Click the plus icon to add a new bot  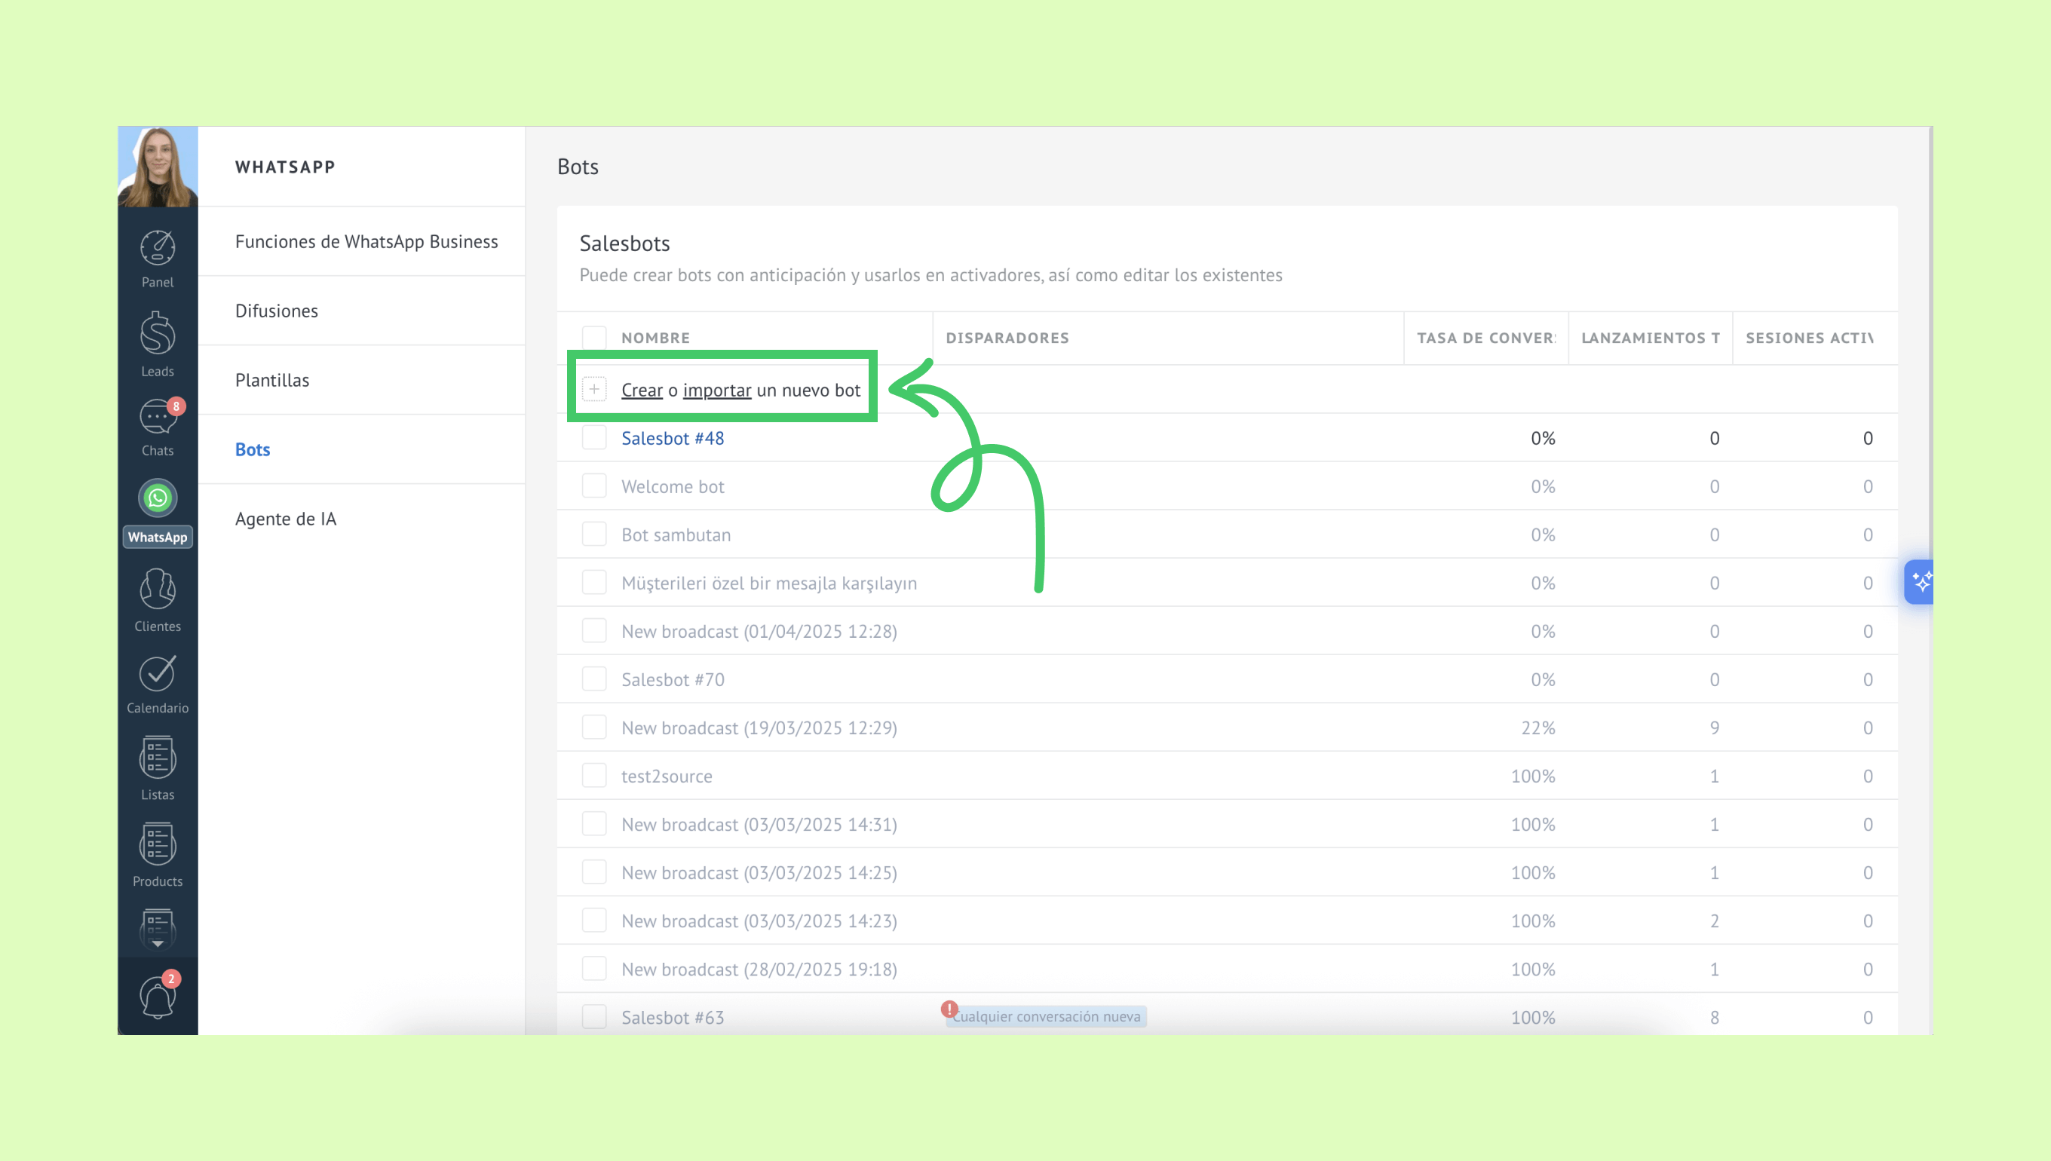point(594,389)
